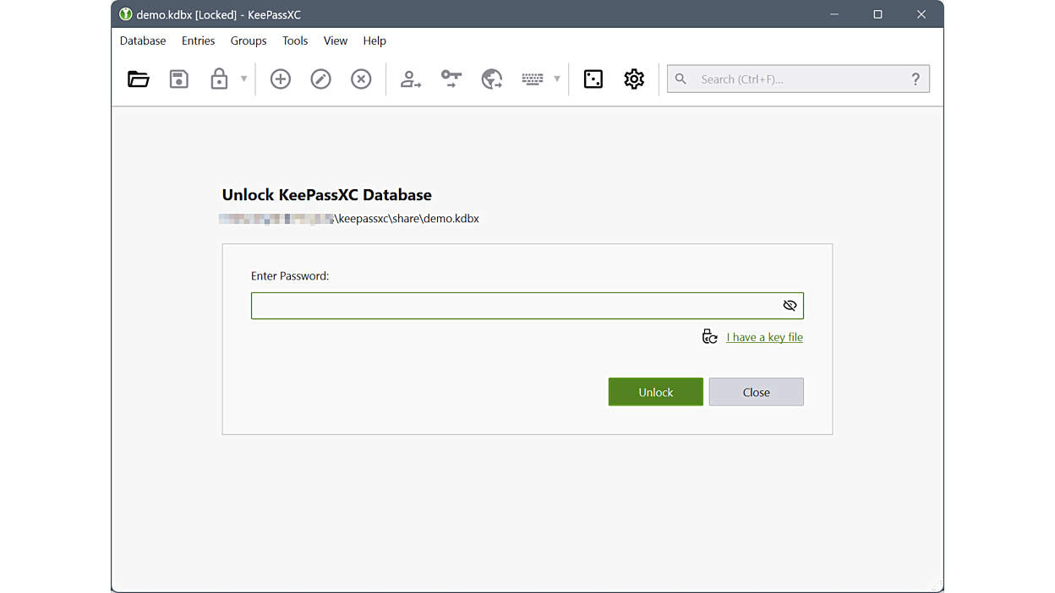Focus the Enter Password field
1055x593 pixels.
coord(511,306)
